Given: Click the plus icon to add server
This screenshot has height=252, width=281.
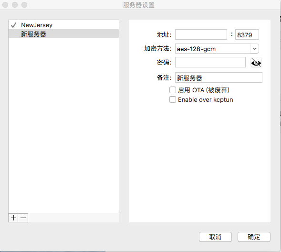Looking at the screenshot, I should [13, 218].
